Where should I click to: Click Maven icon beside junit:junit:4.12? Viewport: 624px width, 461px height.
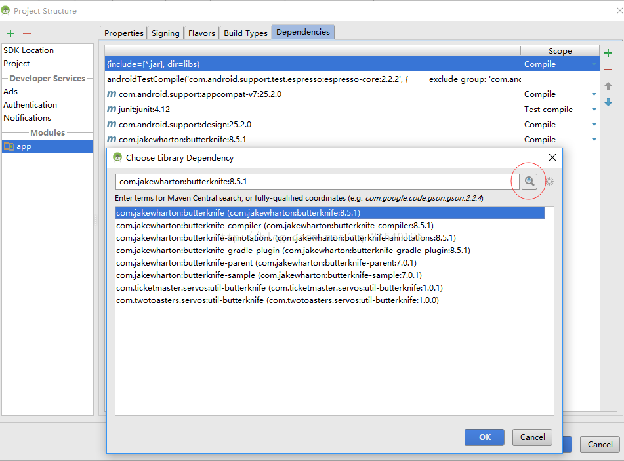[x=112, y=110]
